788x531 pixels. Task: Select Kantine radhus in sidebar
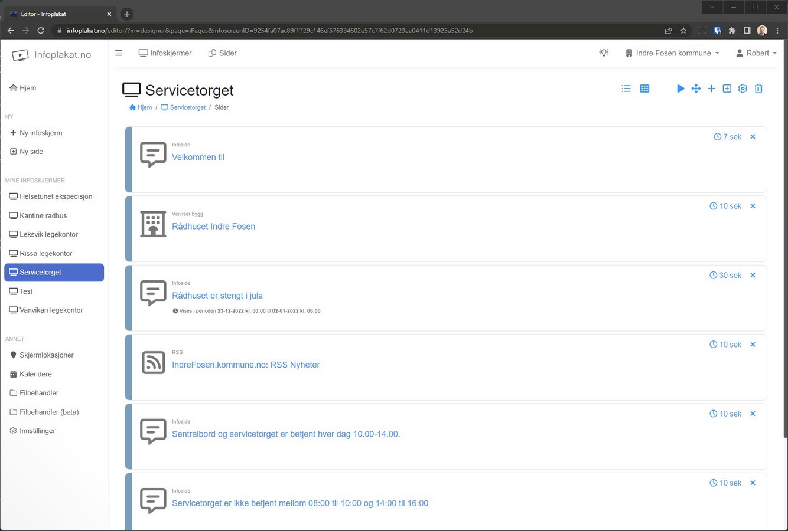tap(43, 215)
